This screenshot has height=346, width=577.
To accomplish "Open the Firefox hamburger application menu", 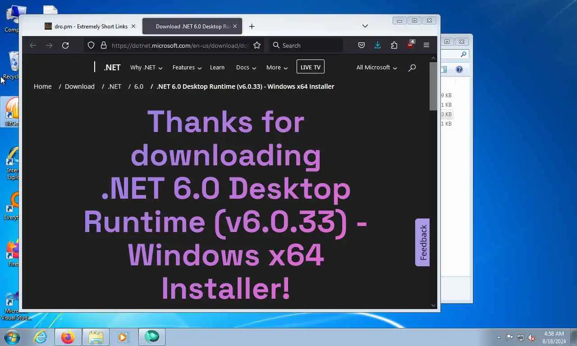I will (x=426, y=45).
